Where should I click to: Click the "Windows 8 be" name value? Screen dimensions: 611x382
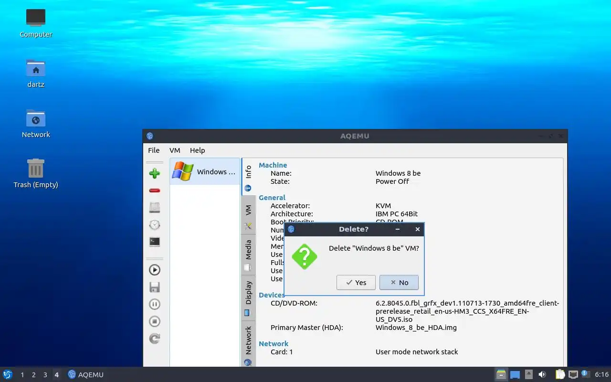[x=398, y=173]
